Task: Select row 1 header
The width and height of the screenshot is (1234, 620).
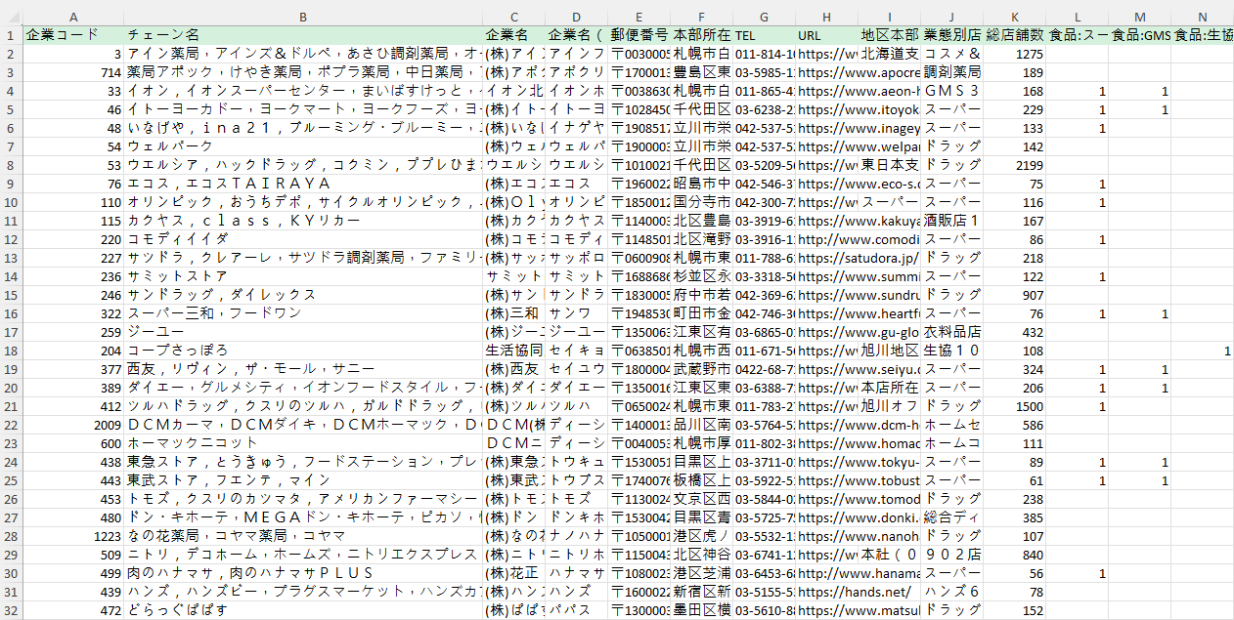Action: coord(10,35)
